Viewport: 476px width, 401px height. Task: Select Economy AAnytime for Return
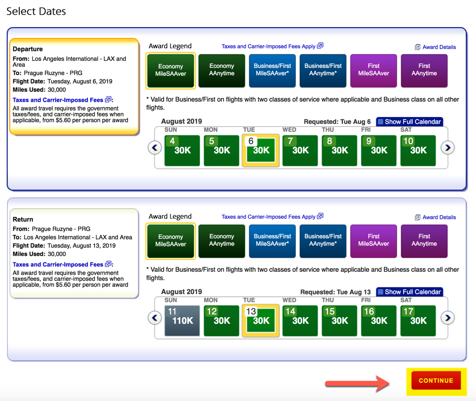click(222, 241)
